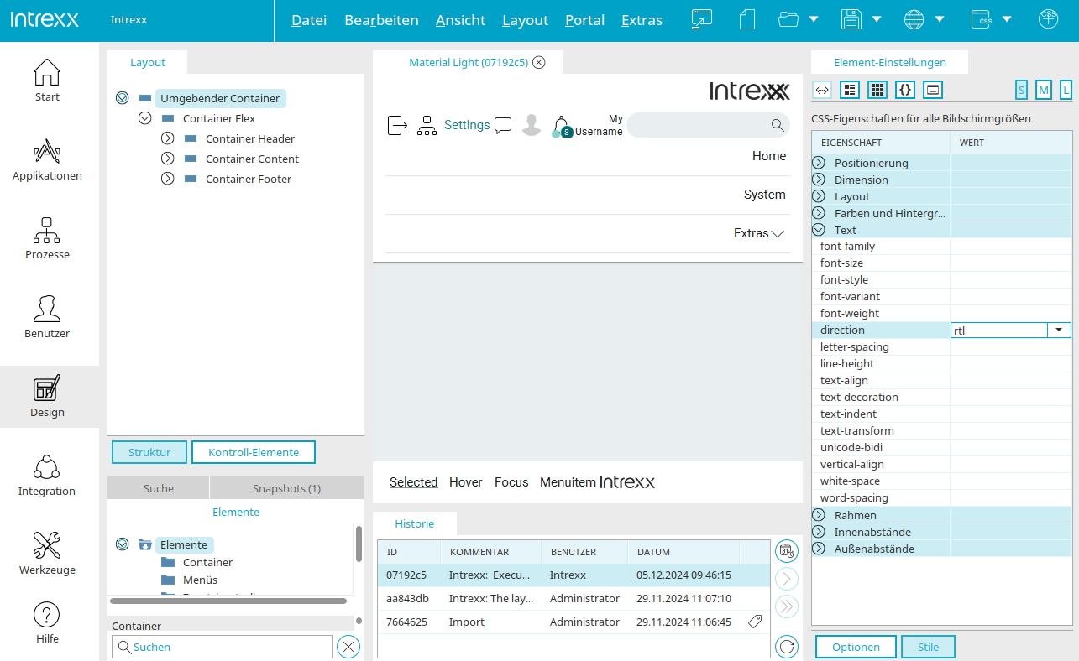Click the Optionen button
The image size is (1079, 661).
pos(856,647)
